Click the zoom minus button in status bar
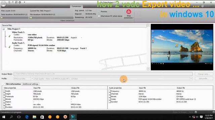The height and width of the screenshot is (120, 215). pyautogui.click(x=196, y=112)
